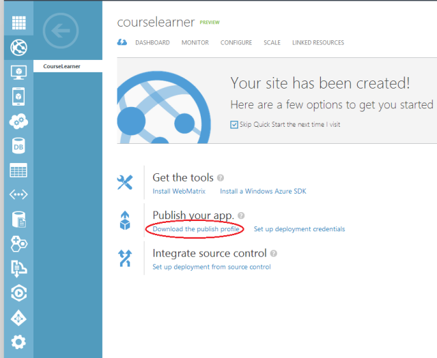Switch to the Monitor tab

click(x=195, y=42)
